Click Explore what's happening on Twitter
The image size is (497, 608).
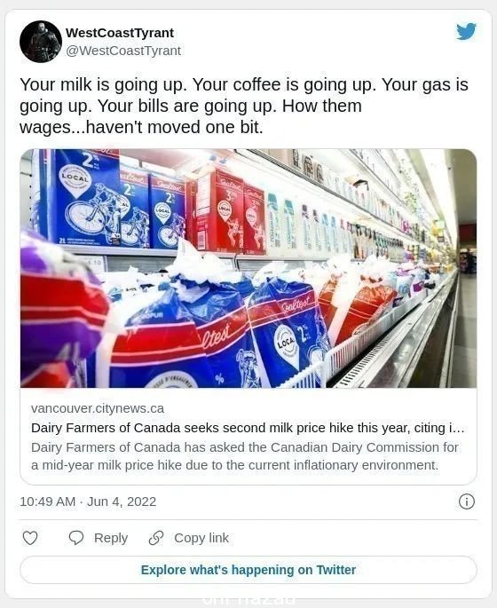click(248, 570)
